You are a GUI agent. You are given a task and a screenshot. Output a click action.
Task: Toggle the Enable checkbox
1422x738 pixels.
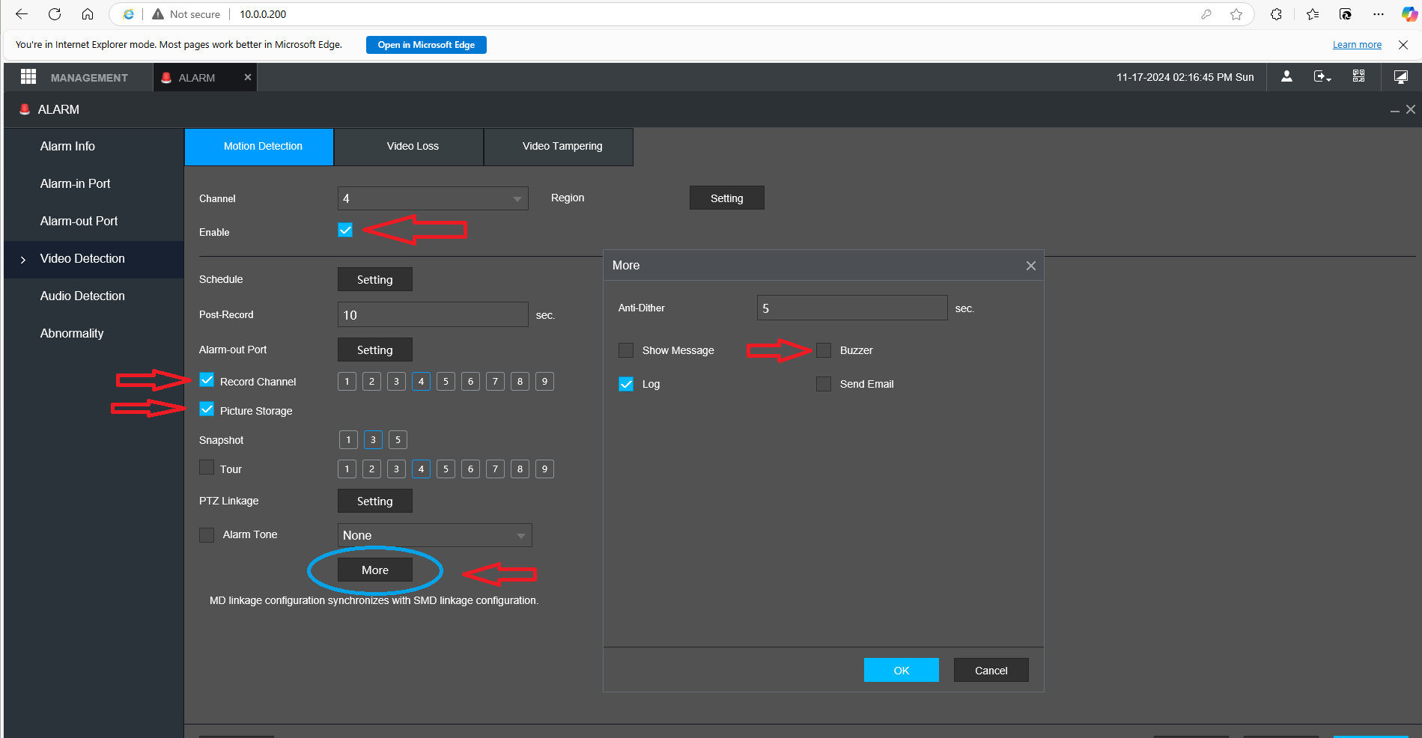coord(345,231)
